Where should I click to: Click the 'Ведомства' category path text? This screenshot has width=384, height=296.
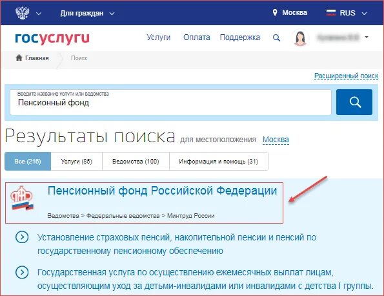click(63, 216)
